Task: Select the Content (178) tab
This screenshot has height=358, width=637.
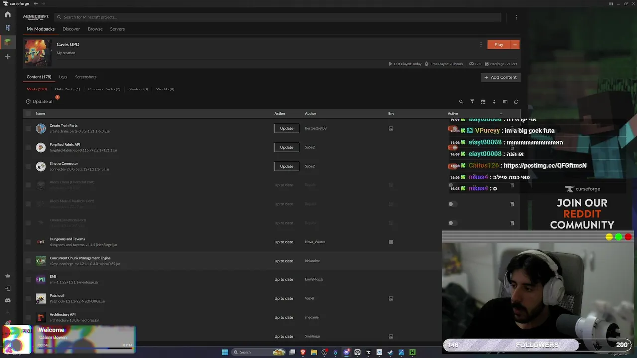Action: (39, 77)
